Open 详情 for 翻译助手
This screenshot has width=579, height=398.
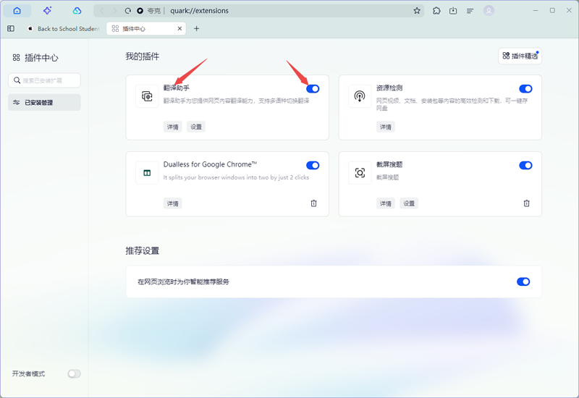click(x=173, y=127)
